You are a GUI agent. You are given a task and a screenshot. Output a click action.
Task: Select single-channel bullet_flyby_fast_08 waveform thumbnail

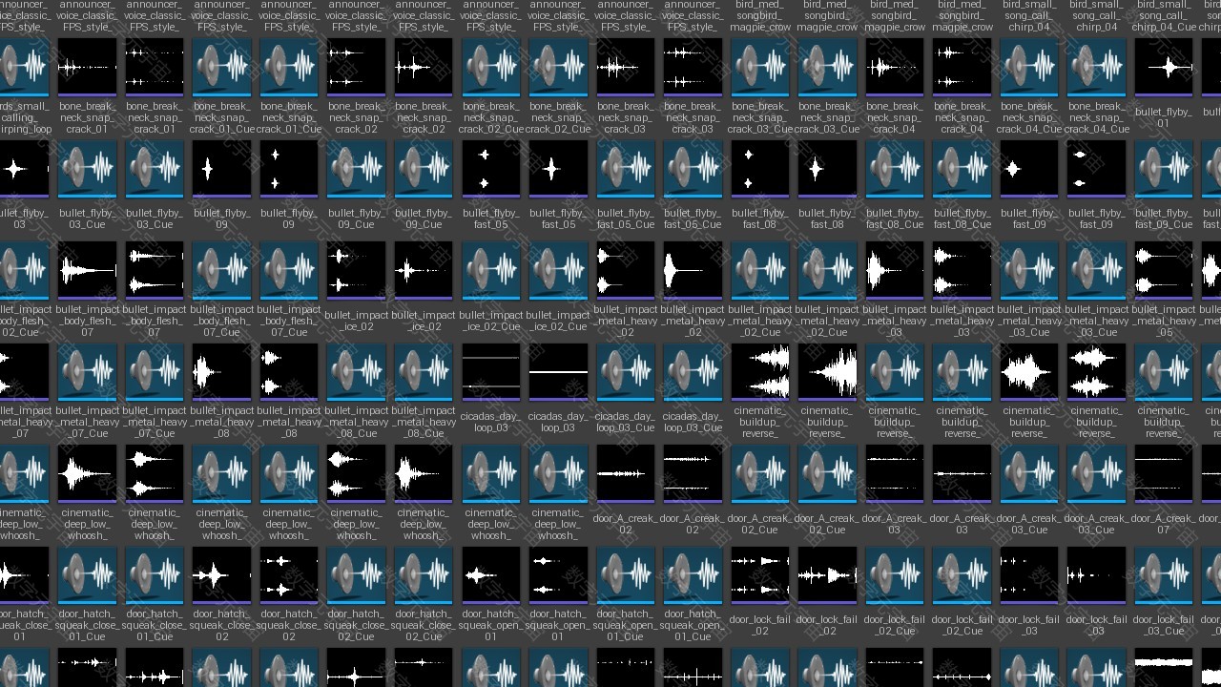pos(827,169)
